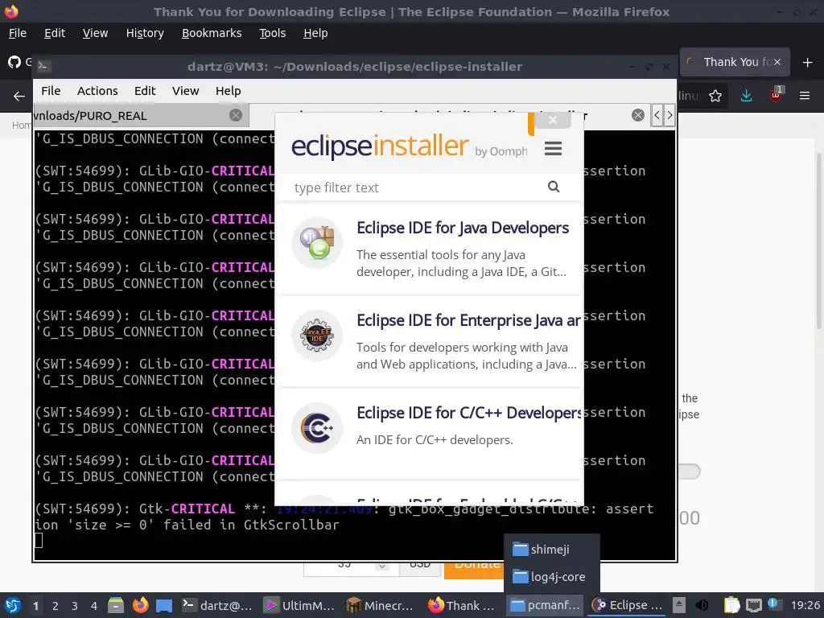Select Eclipse IDE for Java Developers title
The height and width of the screenshot is (618, 824).
(463, 228)
